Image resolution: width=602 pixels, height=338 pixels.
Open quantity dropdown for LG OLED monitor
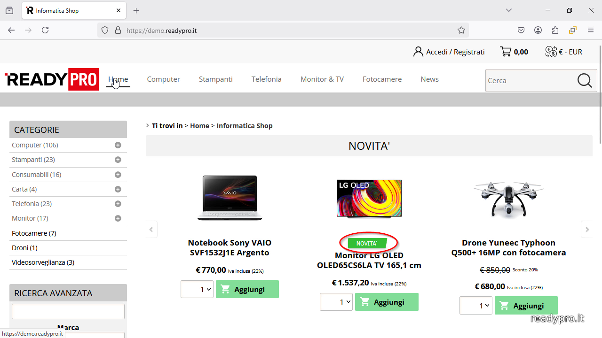click(336, 302)
